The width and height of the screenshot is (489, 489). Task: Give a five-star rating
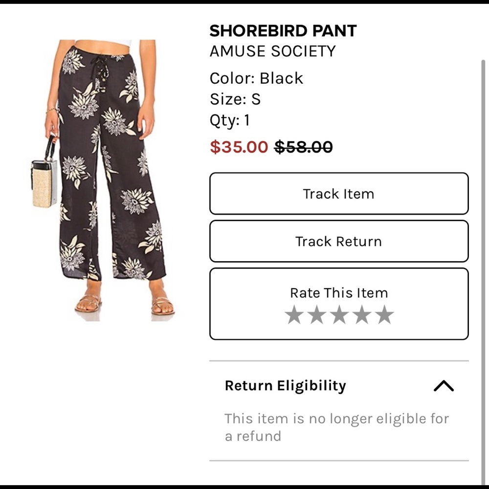point(383,314)
